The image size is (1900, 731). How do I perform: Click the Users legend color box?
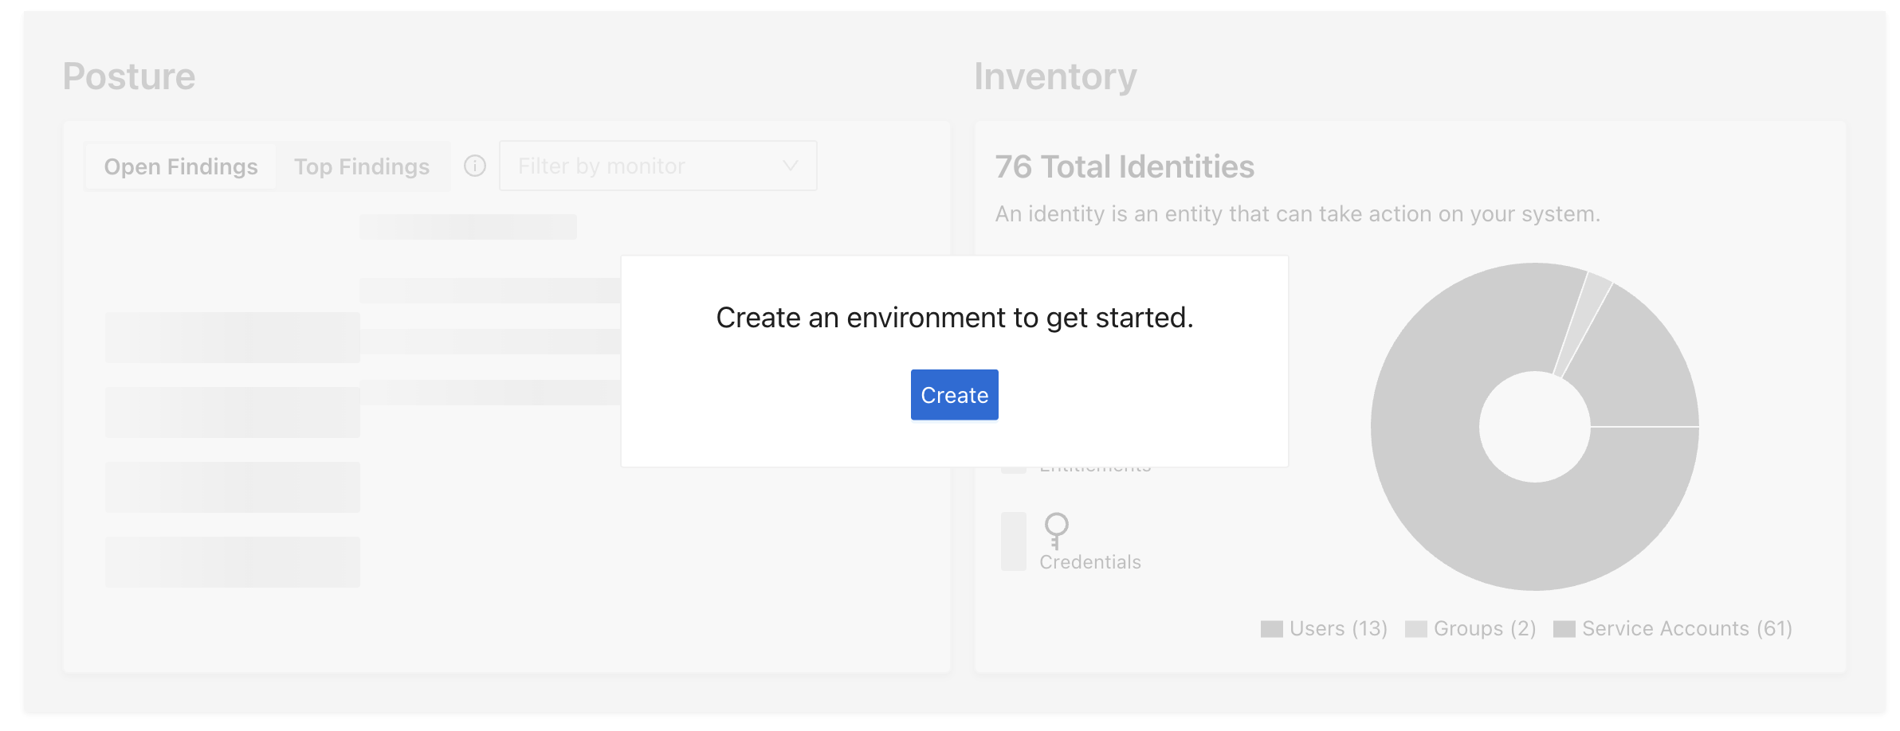1271,629
